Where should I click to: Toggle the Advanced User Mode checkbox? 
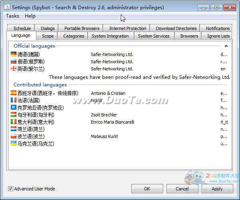(x=10, y=188)
